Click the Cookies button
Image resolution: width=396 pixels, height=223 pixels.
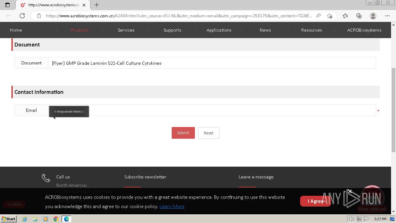point(15,204)
